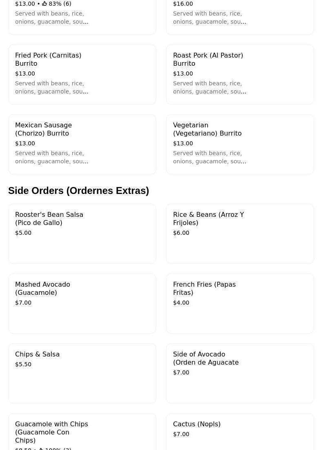Screen dimensions: 328x450
Task: Choose Mashed Avocado (Guacamole) side order
Action: pyautogui.click(x=82, y=303)
